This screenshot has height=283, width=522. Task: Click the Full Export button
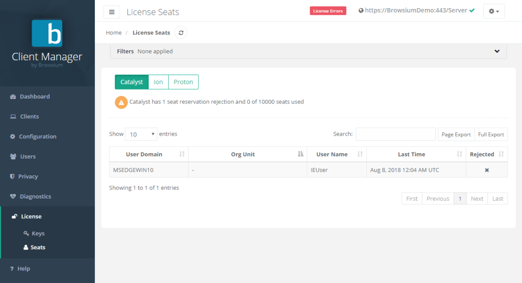(x=491, y=134)
